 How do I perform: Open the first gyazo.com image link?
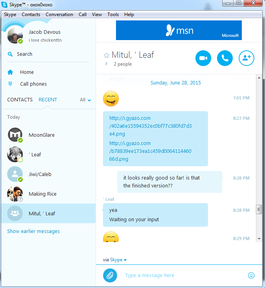coord(151,126)
